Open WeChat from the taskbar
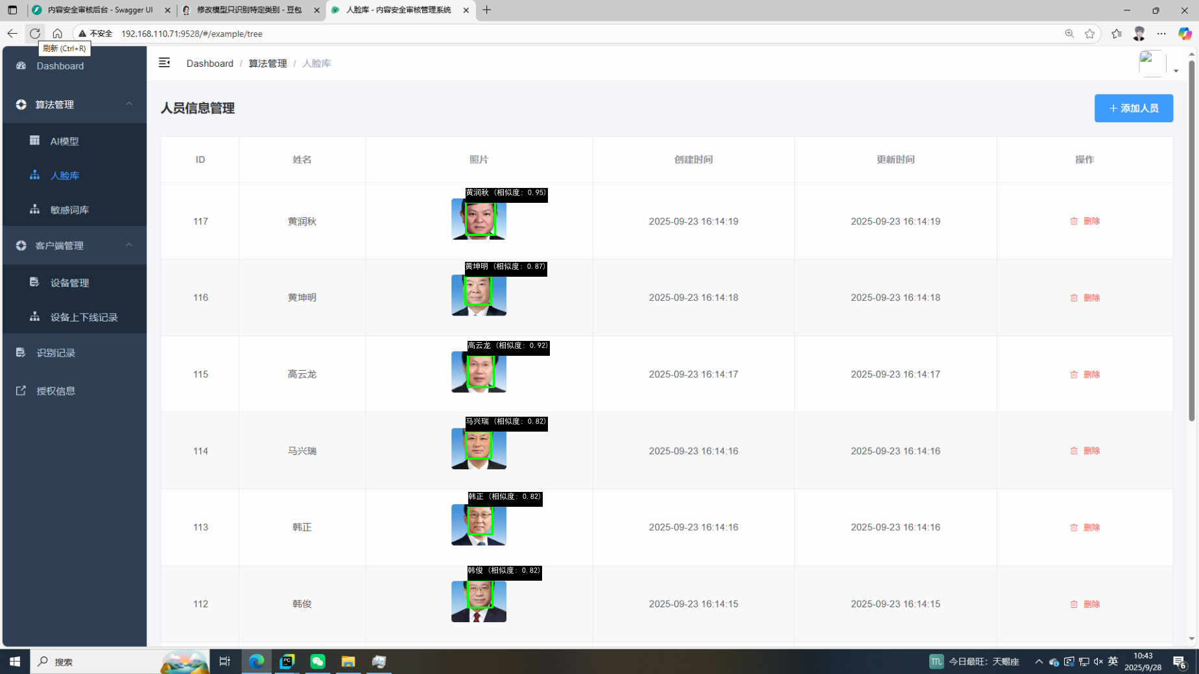Viewport: 1199px width, 674px height. (318, 661)
